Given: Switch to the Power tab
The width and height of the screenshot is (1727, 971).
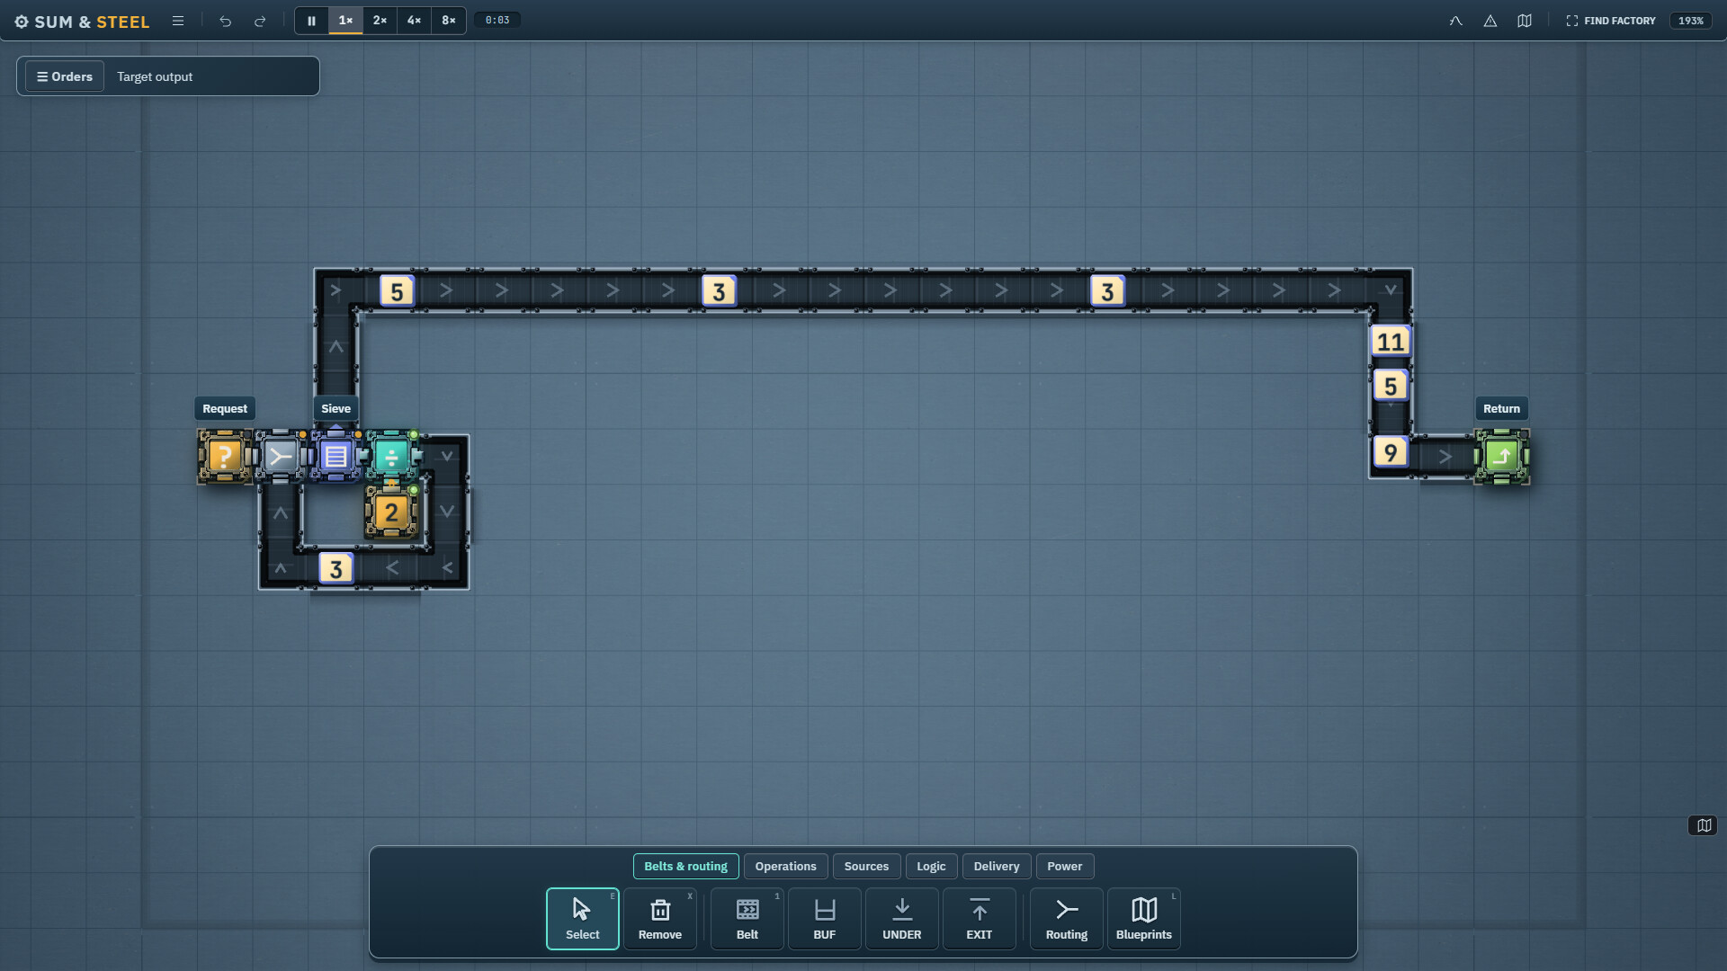Looking at the screenshot, I should pos(1065,866).
